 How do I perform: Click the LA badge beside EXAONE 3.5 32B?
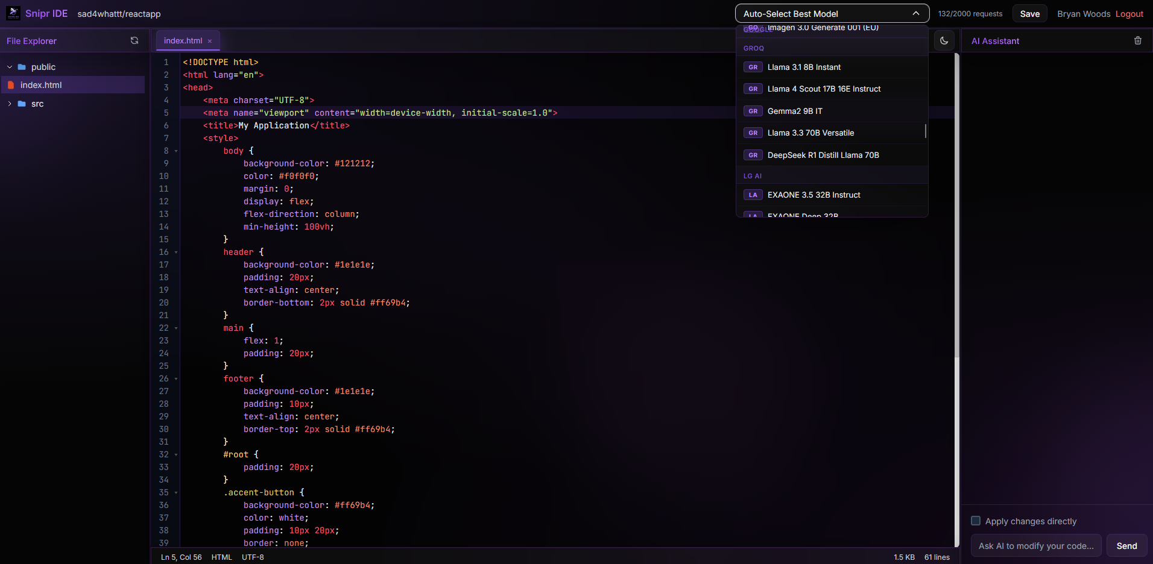(753, 195)
